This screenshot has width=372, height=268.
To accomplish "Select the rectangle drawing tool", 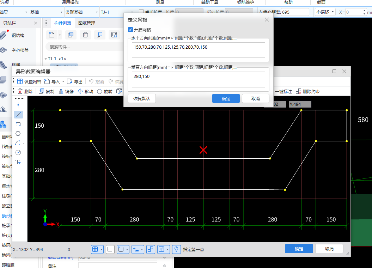I will pos(18,124).
